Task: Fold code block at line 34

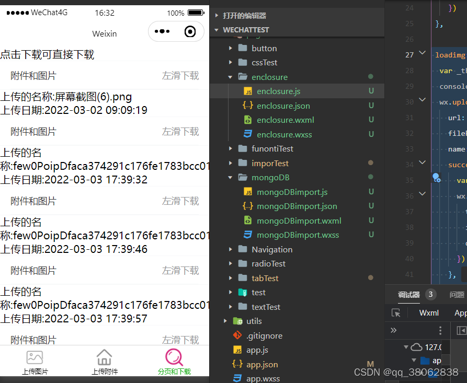Action: tap(423, 163)
